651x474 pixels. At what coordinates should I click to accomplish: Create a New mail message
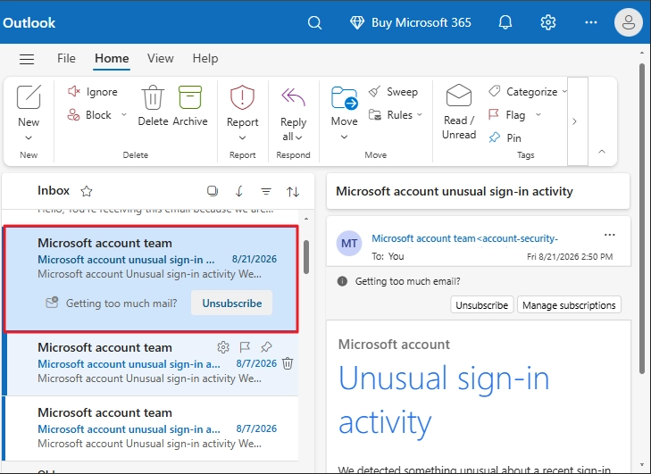click(29, 105)
